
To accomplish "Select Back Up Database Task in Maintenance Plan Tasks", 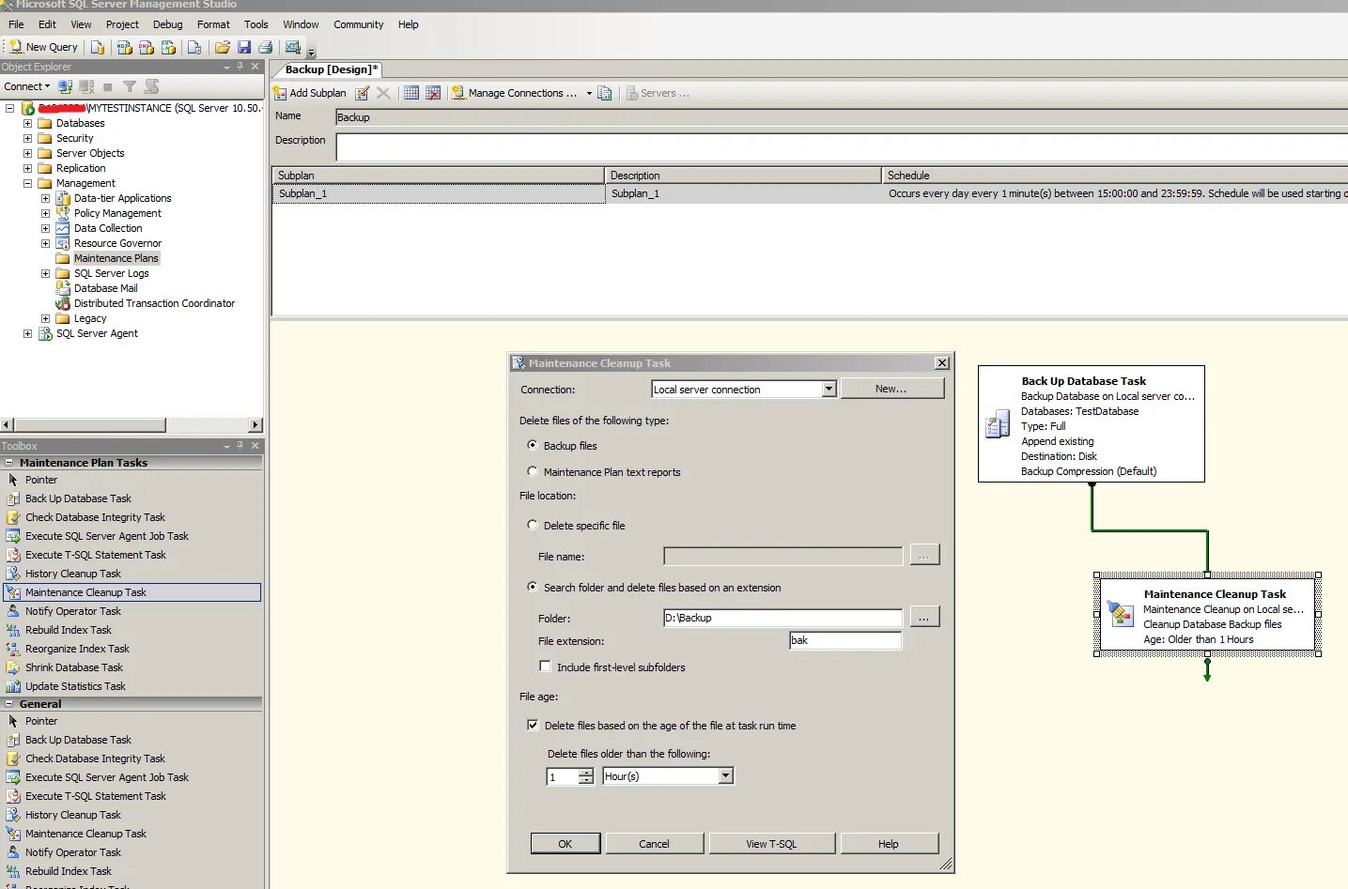I will pos(78,498).
